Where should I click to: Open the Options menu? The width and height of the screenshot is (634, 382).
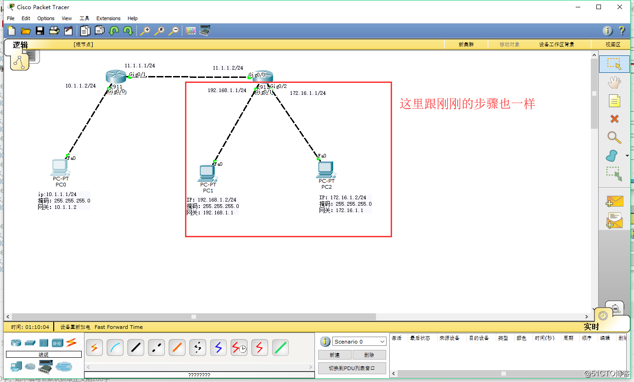[x=46, y=18]
